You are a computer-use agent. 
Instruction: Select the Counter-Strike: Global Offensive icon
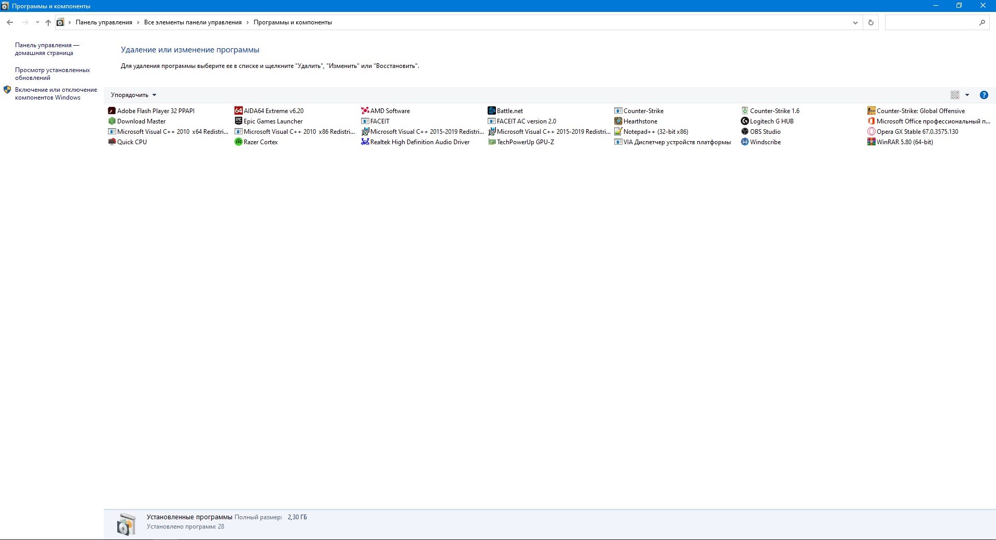point(871,110)
